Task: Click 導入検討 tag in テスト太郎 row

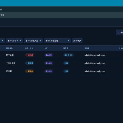Action: pos(49,63)
